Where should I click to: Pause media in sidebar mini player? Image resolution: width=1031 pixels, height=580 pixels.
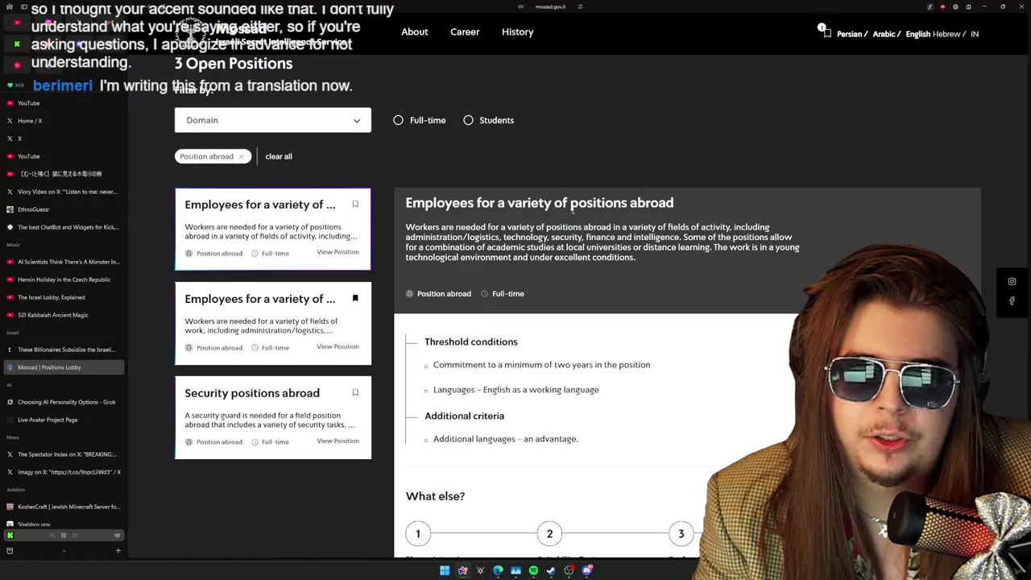click(x=64, y=535)
